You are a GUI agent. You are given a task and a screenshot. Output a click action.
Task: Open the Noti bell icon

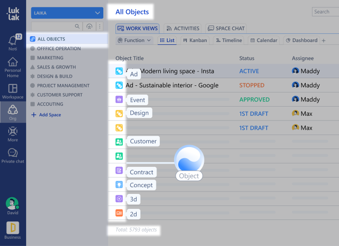pyautogui.click(x=13, y=41)
